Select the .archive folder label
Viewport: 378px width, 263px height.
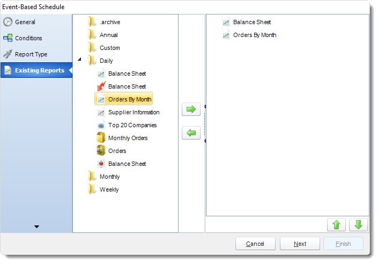click(110, 22)
